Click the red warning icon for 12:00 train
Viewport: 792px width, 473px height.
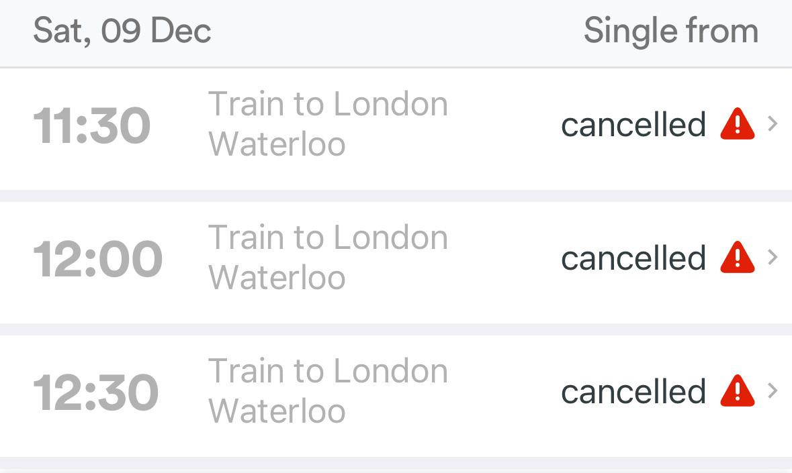(x=737, y=258)
